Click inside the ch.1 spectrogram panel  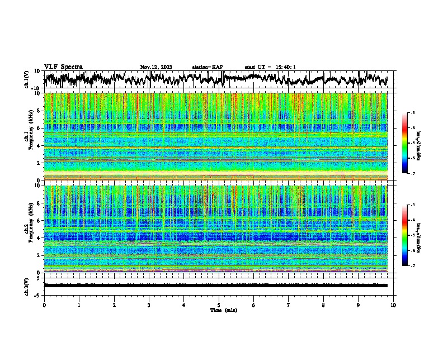click(x=215, y=136)
